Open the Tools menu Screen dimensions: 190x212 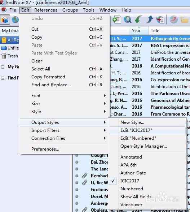[89, 10]
